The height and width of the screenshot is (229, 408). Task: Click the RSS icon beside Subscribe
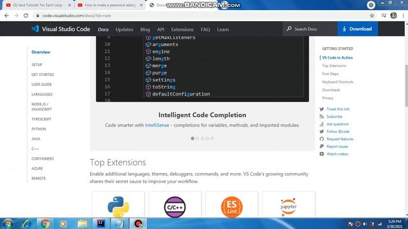pos(321,116)
